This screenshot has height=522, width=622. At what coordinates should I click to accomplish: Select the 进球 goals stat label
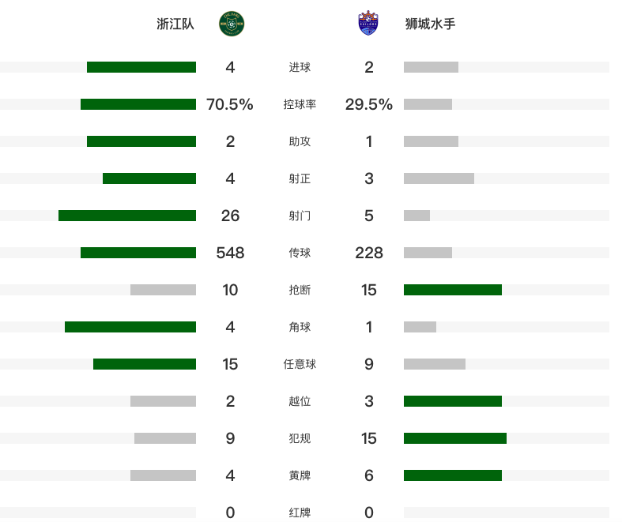point(300,67)
